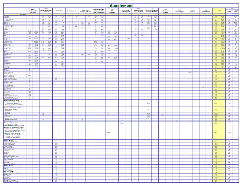This screenshot has height=187, width=242.
Task: Click the "N-Acetyl Cysteine" row label
Action: (9, 75)
